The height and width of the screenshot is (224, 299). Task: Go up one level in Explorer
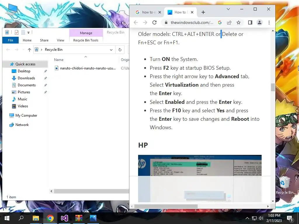pyautogui.click(x=29, y=50)
